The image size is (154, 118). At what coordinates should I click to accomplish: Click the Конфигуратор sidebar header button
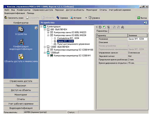click(21, 23)
